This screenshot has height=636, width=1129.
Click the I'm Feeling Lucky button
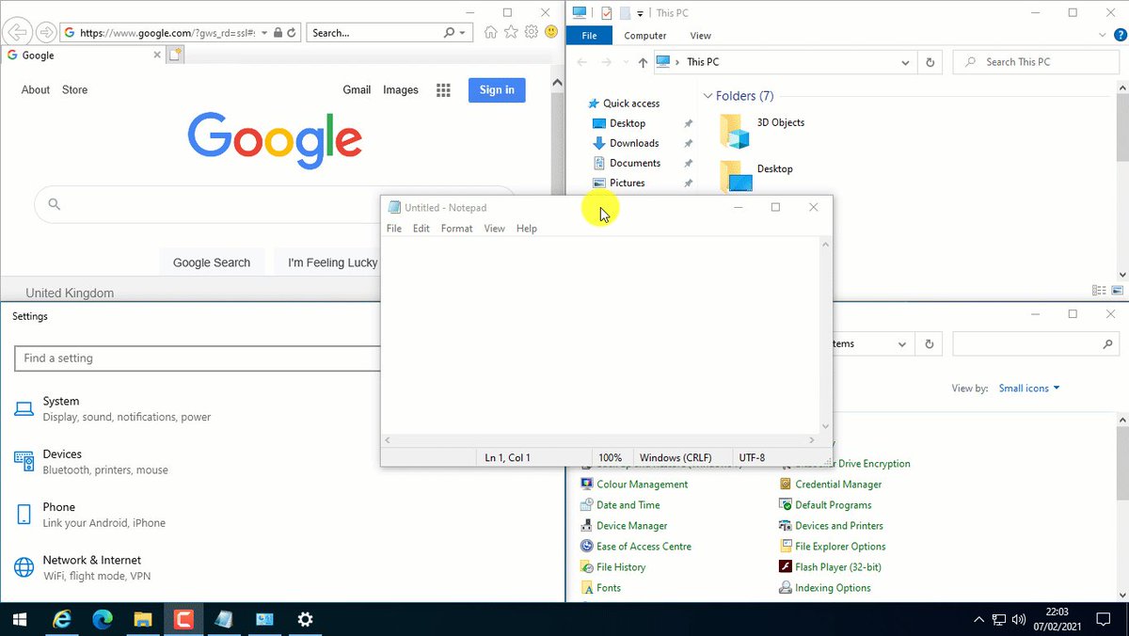pyautogui.click(x=333, y=262)
